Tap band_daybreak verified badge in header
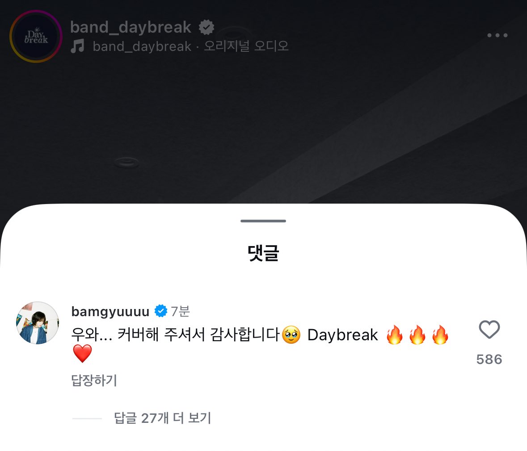 (207, 27)
